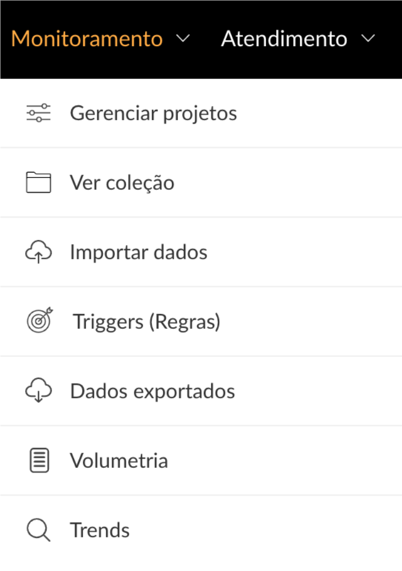Viewport: 402px width, 571px height.
Task: Click empty space right of Trends label
Action: click(265, 530)
